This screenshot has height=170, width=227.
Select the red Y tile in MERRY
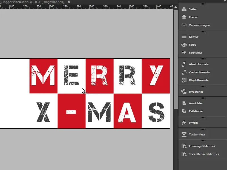[x=156, y=76]
